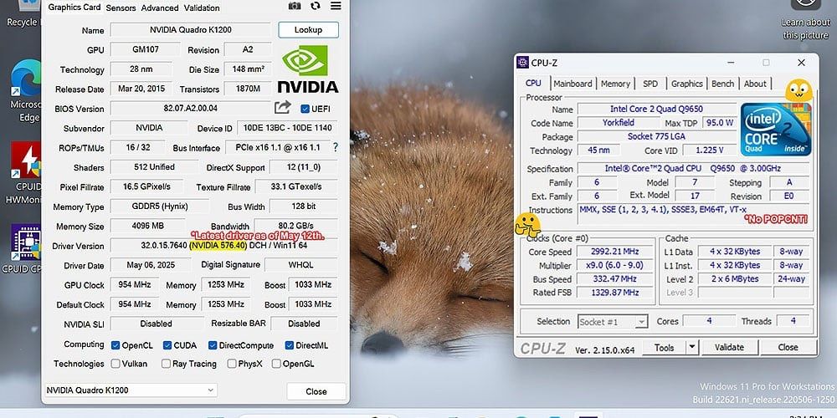This screenshot has height=418, width=837.
Task: Open the NVIDIA Quadro K1200 GPU dropdown
Action: click(x=130, y=390)
